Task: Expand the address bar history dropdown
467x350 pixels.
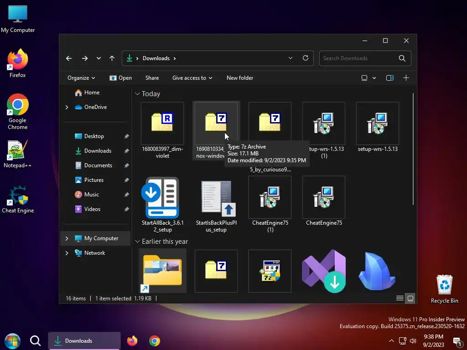Action: [291, 58]
